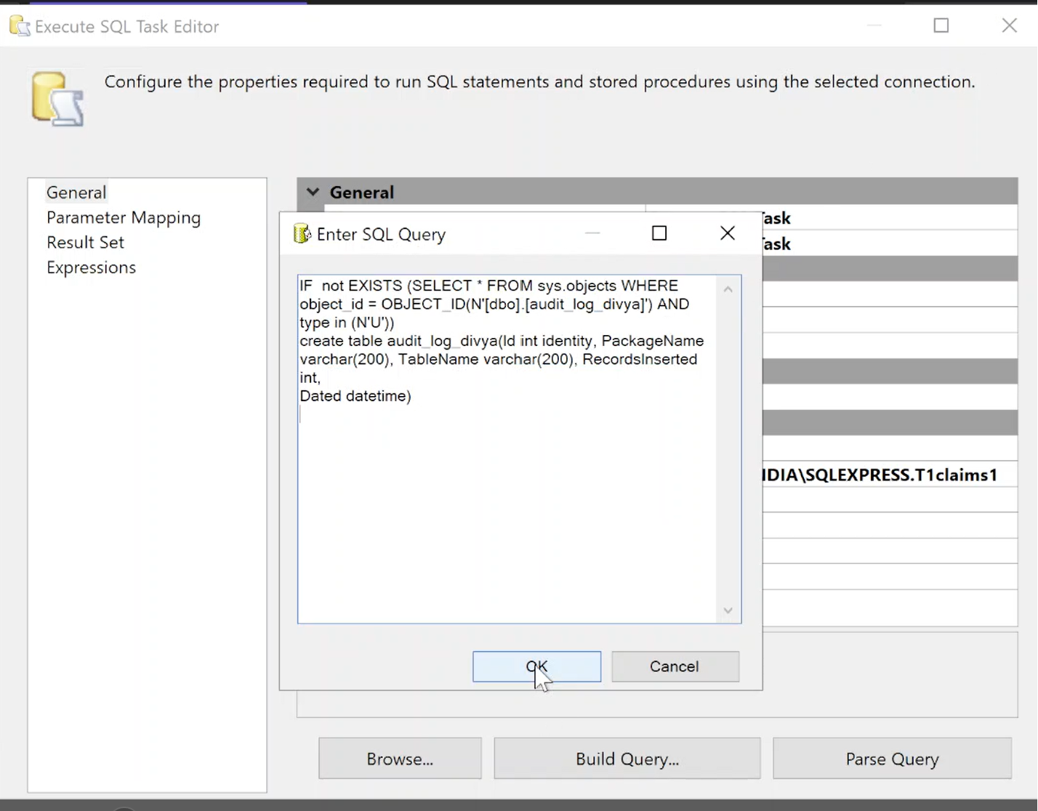
Task: Close the Execute SQL Task Editor window
Action: pos(1010,25)
